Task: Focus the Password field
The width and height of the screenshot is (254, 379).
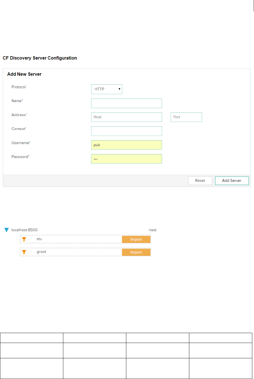Action: point(126,159)
